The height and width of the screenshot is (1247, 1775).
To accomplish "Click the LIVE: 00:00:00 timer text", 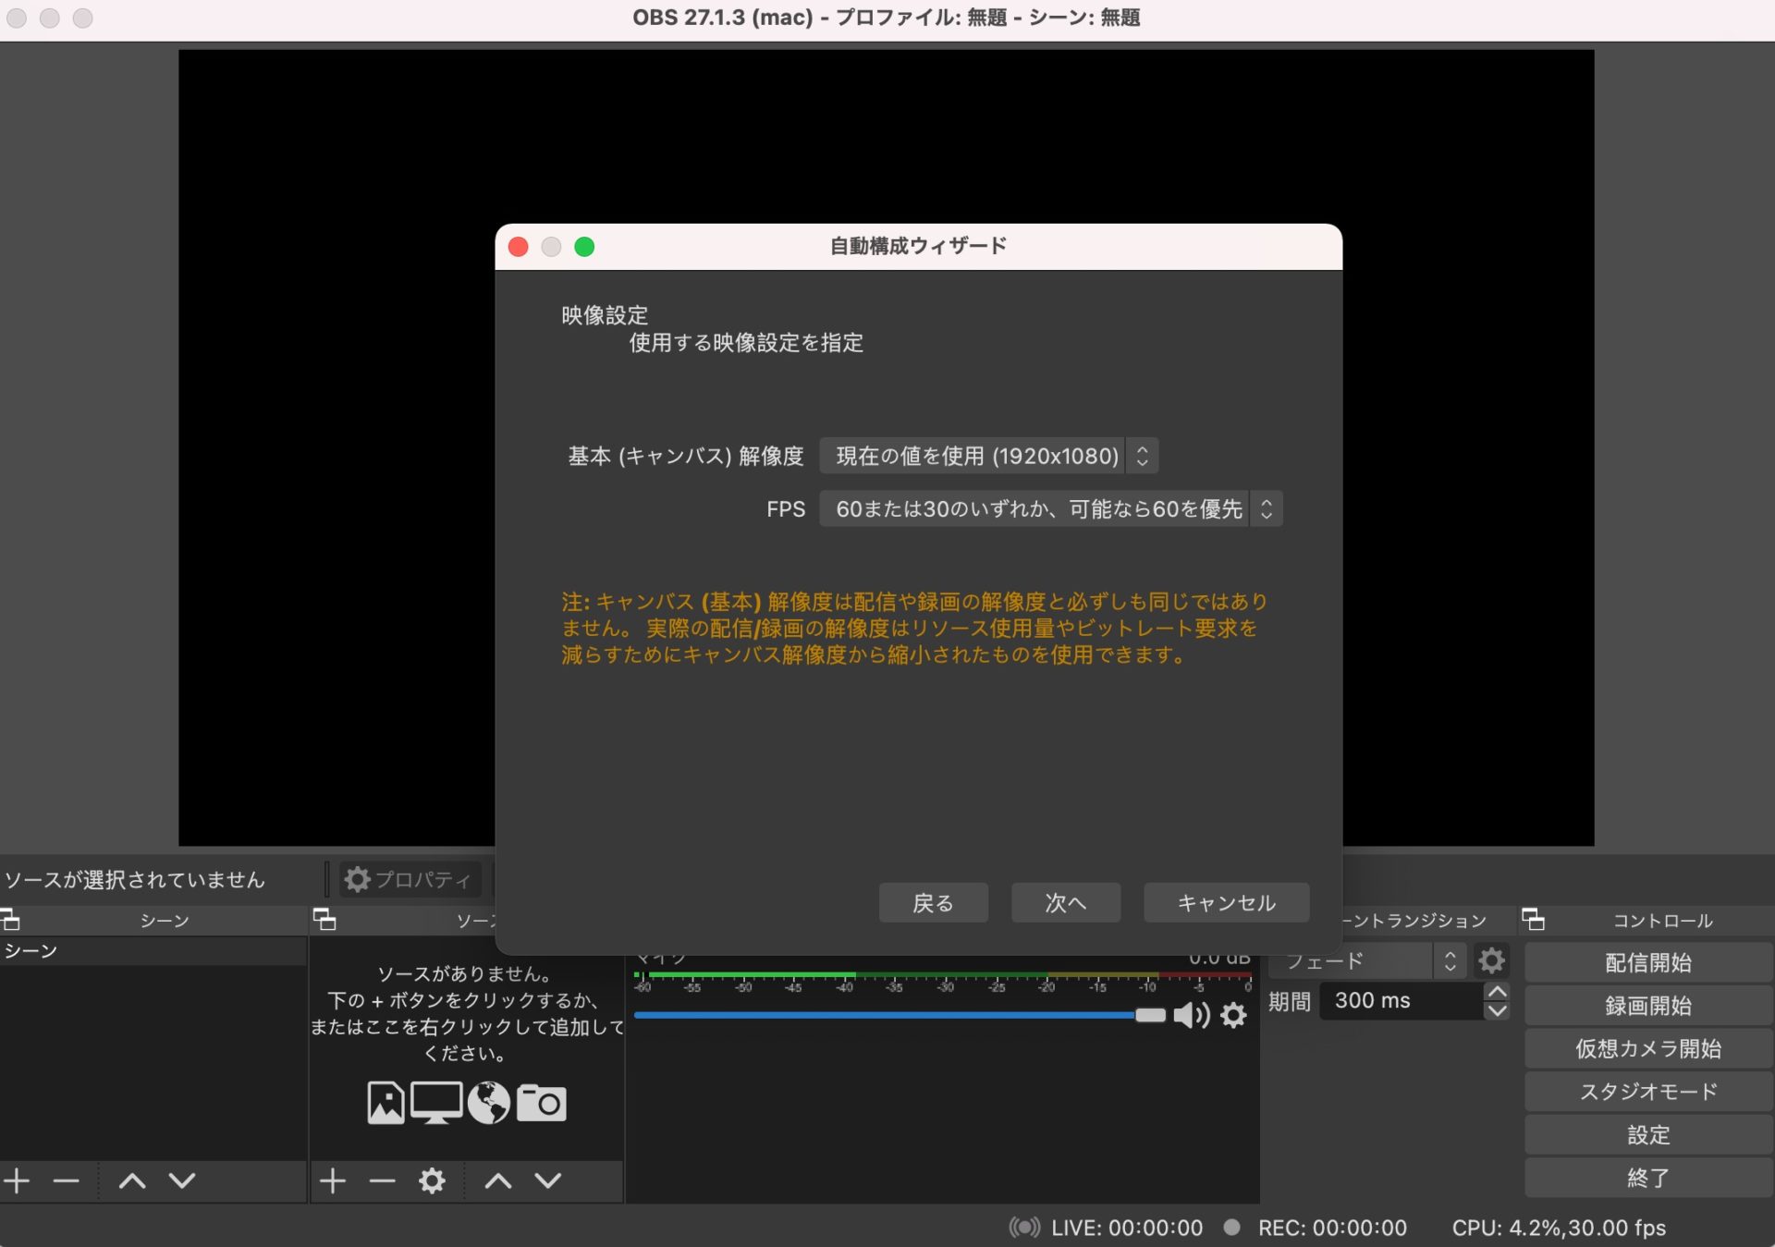I will [1127, 1228].
